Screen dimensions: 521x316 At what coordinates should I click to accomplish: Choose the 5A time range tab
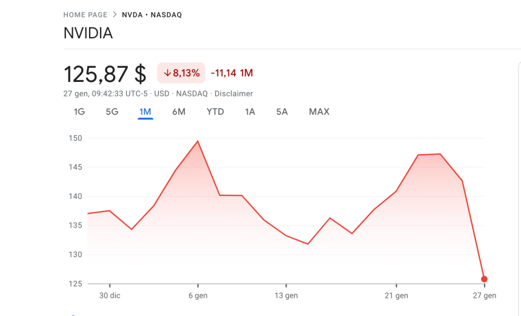[282, 112]
